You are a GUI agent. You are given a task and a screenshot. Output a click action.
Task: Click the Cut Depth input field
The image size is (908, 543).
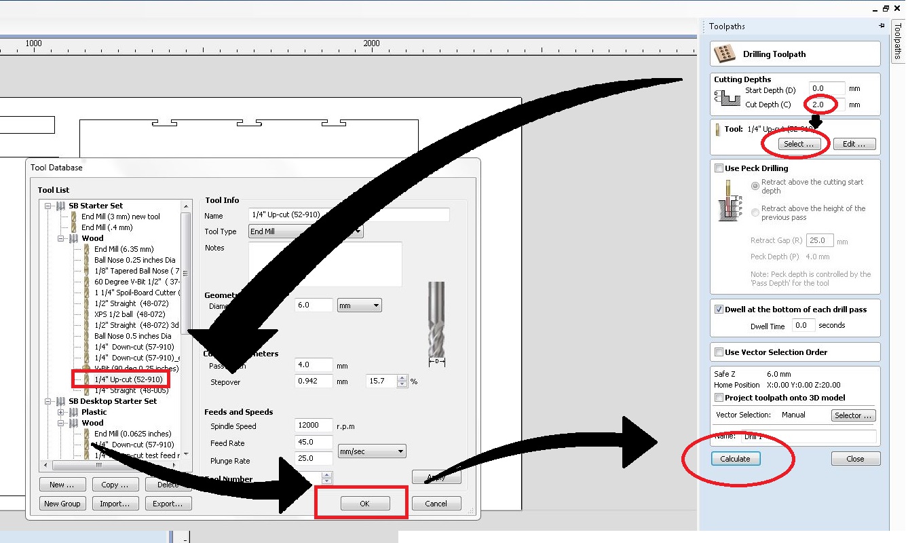coord(827,105)
